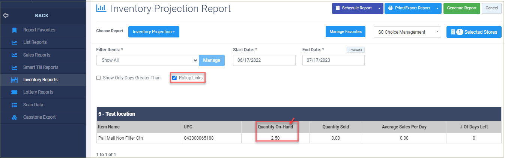Click the Start Date input field
This screenshot has height=158, width=505.
[x=264, y=60]
